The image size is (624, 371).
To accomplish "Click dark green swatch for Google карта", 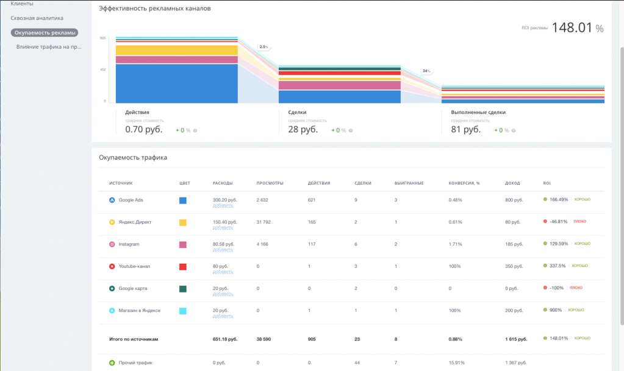I will (182, 289).
